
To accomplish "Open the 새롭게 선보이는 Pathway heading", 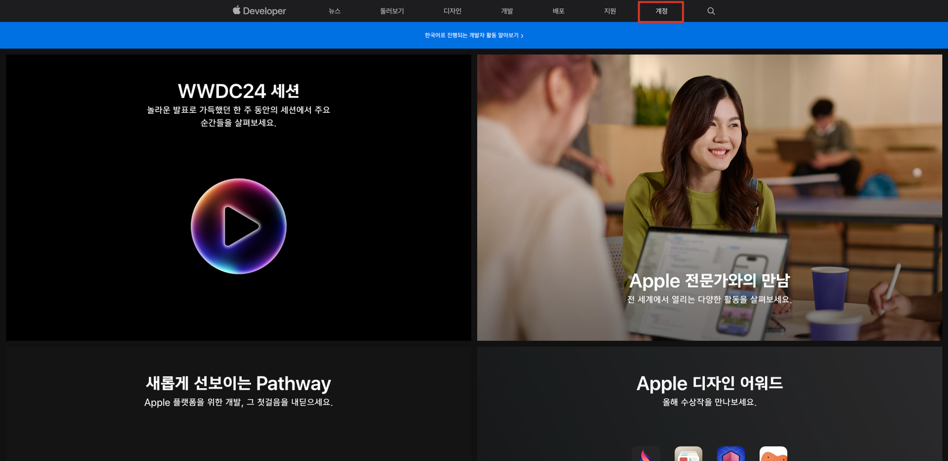I will point(238,383).
